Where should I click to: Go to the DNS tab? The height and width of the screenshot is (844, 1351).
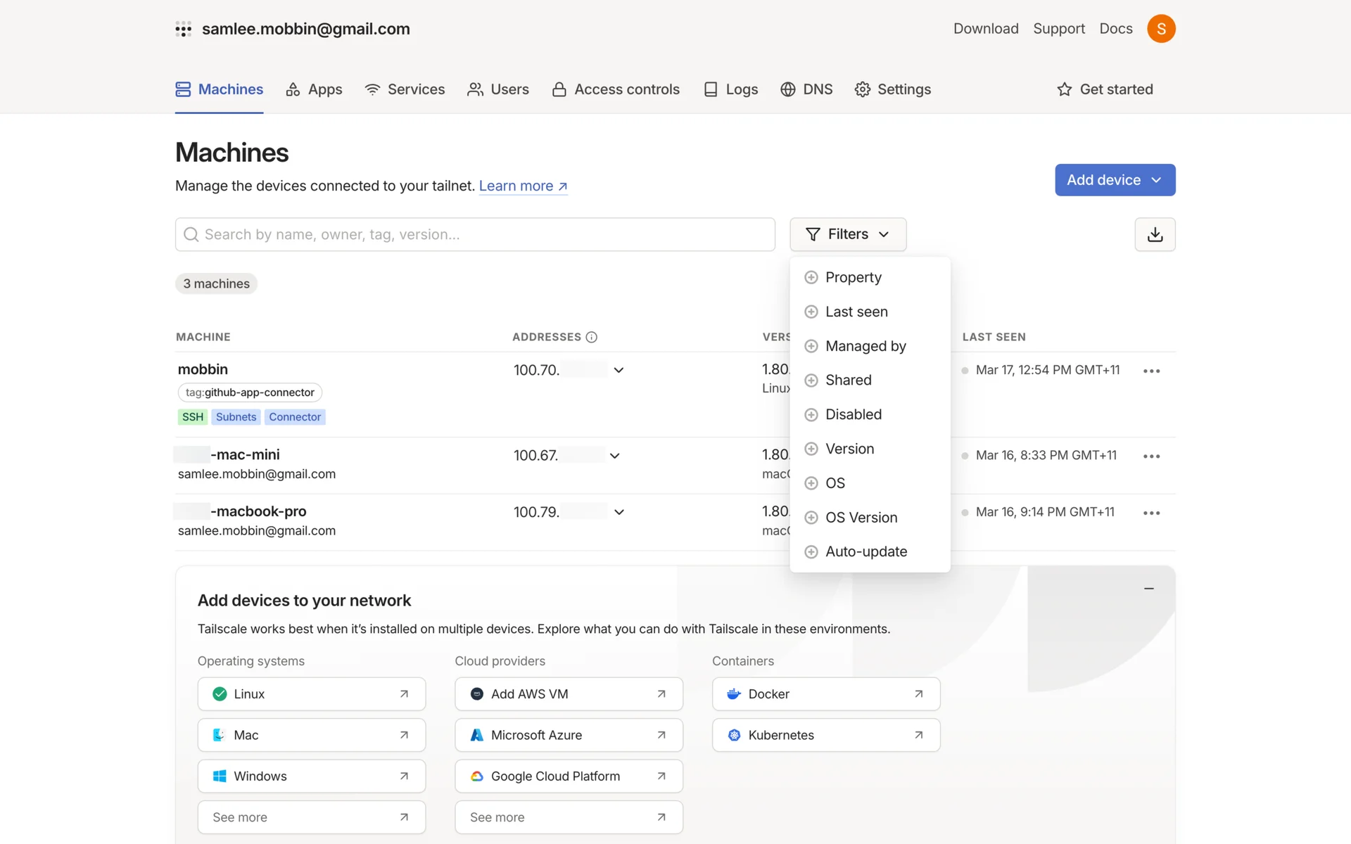(x=806, y=89)
